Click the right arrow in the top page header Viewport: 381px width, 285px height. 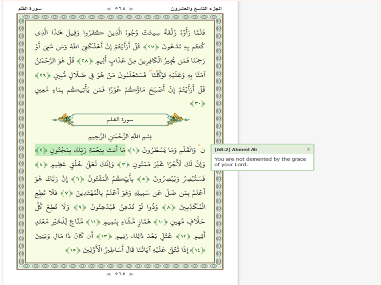[x=131, y=9]
